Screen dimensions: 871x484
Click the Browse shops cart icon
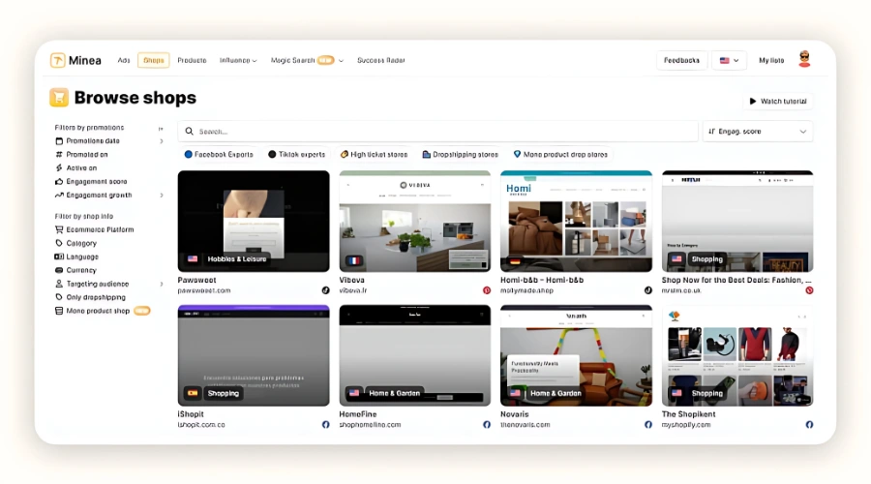[x=59, y=97]
